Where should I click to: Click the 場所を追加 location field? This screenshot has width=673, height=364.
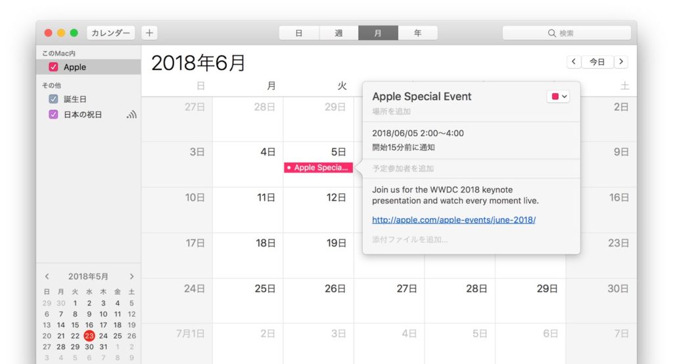[391, 111]
